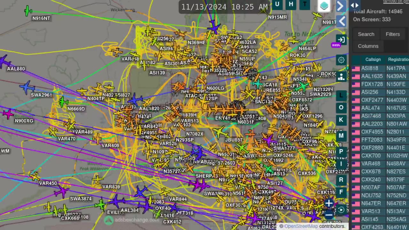
Task: Select the OXF2477 callsign row
Action: (380, 100)
